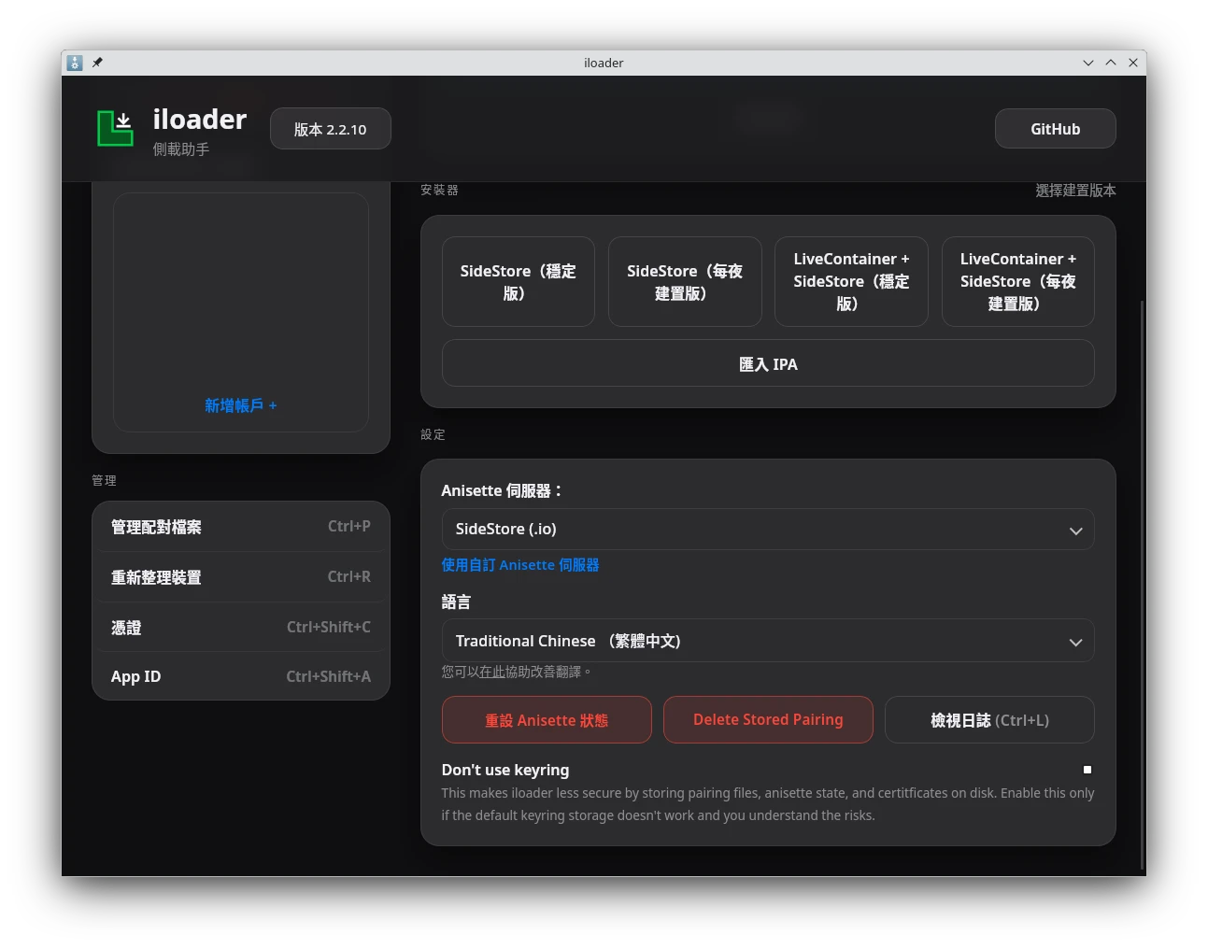The height and width of the screenshot is (949, 1208).
Task: Open the App ID menu row
Action: coord(241,676)
